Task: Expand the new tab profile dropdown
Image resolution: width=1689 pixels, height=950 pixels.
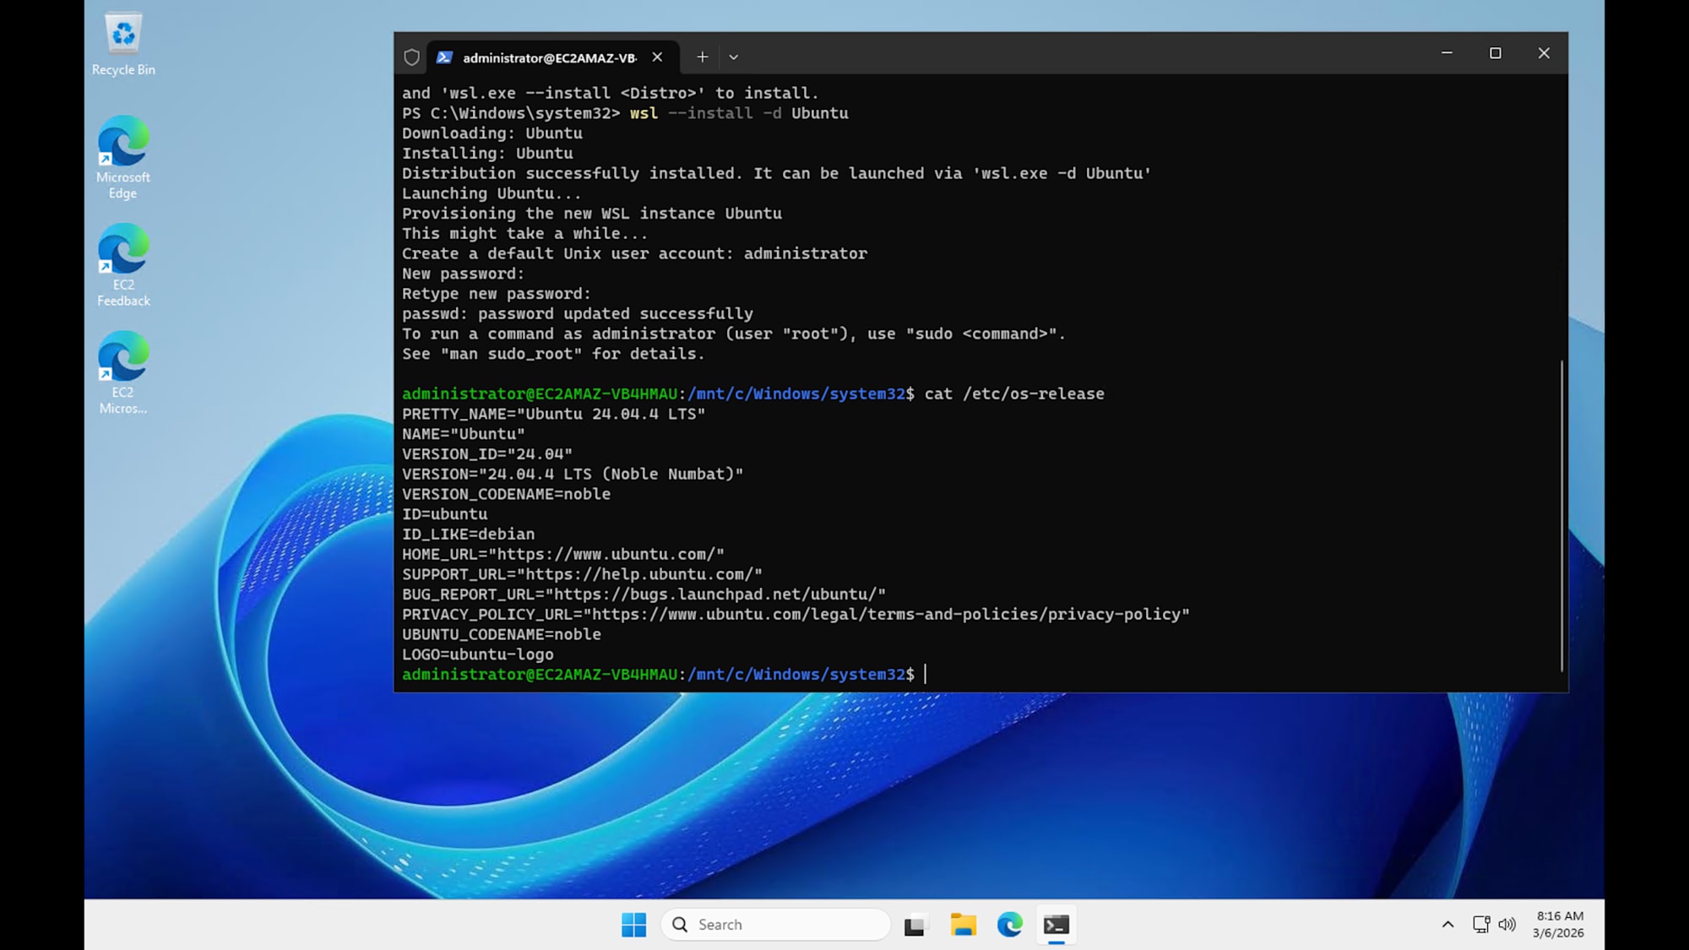Action: (x=733, y=57)
